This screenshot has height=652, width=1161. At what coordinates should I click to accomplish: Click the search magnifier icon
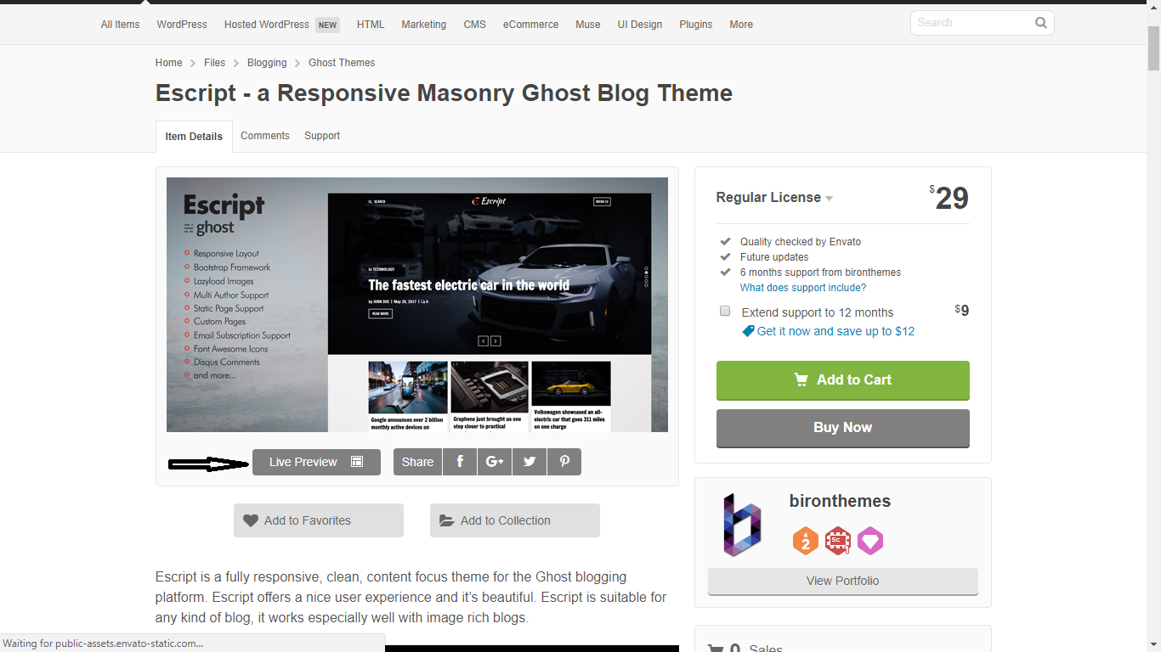[1040, 23]
